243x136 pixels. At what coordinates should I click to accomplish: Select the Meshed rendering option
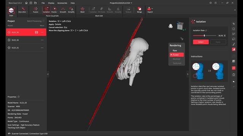(x=176, y=59)
